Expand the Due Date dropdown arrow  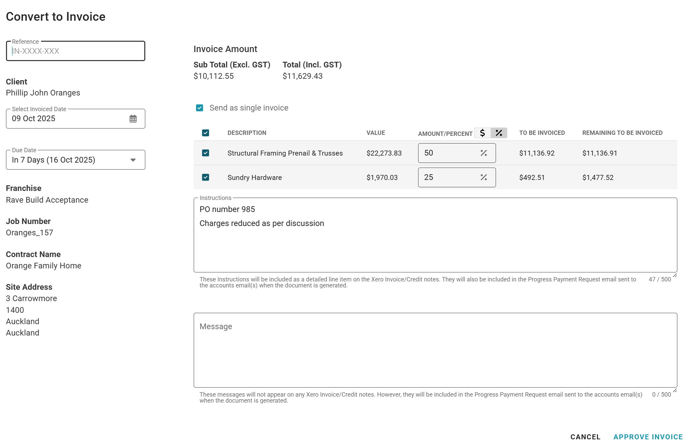point(133,160)
